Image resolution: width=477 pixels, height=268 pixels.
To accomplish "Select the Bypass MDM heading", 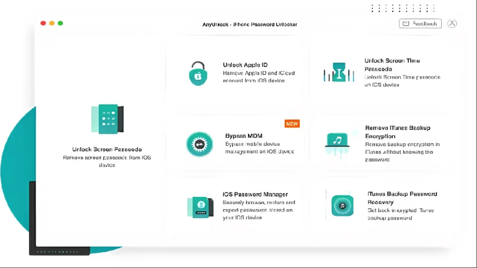I will [x=244, y=136].
